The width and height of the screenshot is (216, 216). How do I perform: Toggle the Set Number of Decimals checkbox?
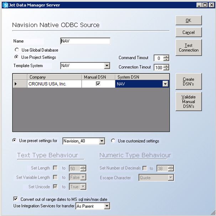click(x=145, y=168)
